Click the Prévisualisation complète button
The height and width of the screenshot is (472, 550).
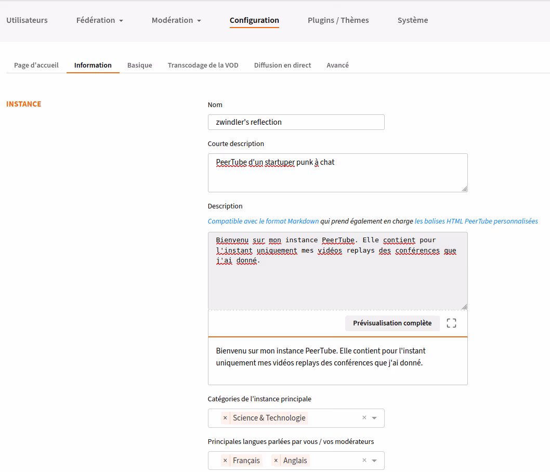(x=392, y=323)
